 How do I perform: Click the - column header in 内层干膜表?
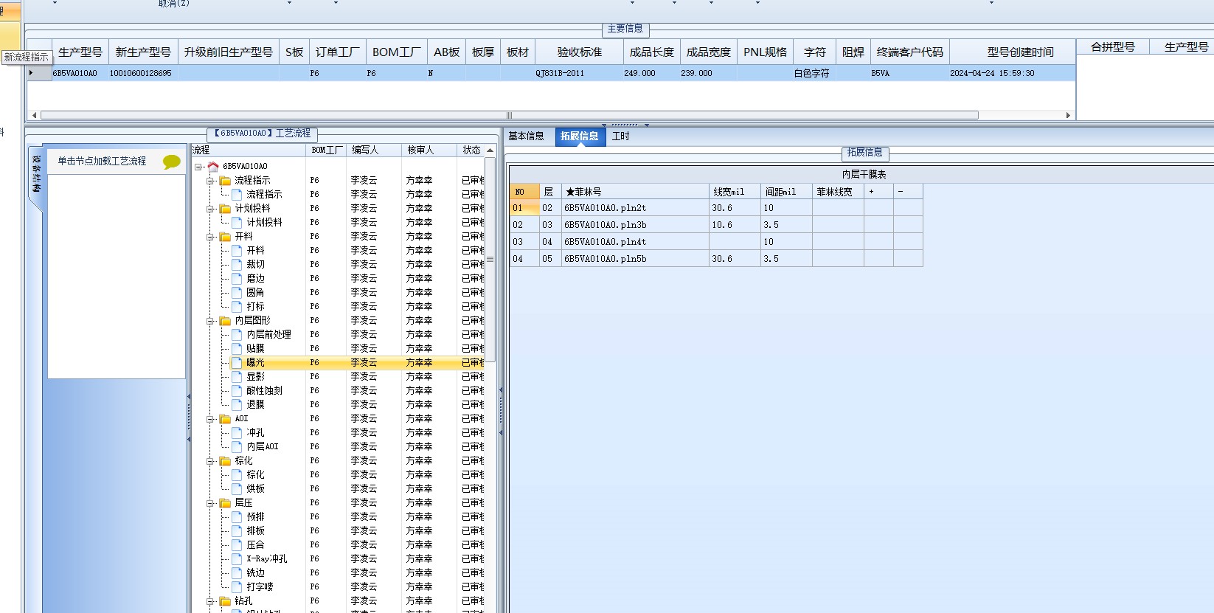tap(908, 192)
